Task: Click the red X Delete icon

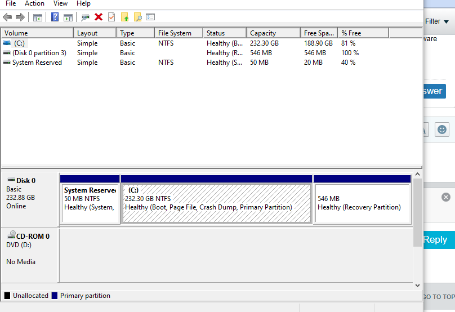Action: pos(99,17)
